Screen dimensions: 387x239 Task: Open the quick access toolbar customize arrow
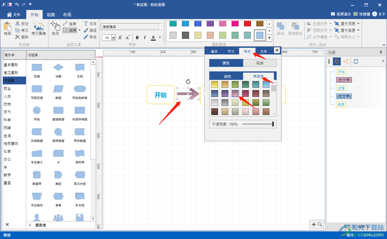point(30,5)
